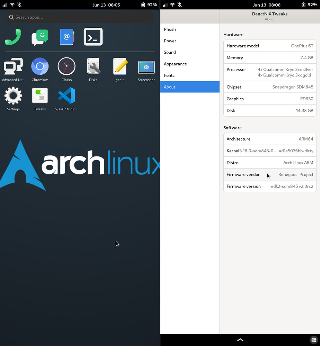Click the Firmware version row

click(270, 186)
